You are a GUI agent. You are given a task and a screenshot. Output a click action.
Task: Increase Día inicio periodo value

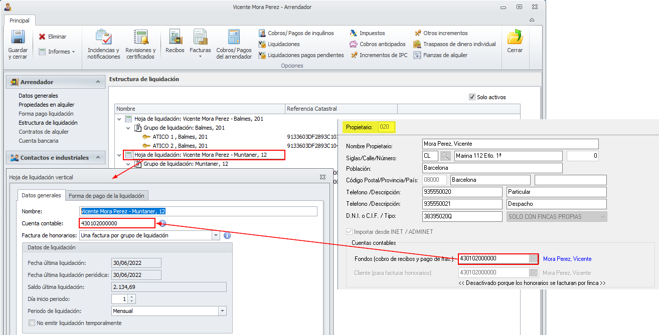(x=132, y=296)
